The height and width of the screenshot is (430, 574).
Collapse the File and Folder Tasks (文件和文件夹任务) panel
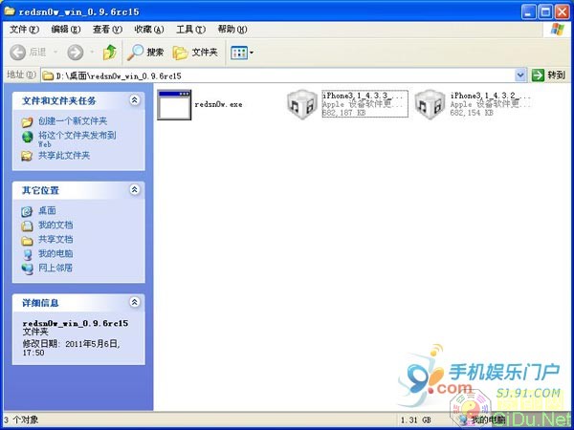pyautogui.click(x=134, y=99)
